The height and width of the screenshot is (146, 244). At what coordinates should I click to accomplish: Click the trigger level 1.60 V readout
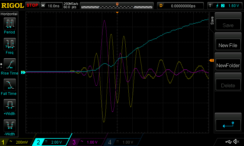pos(234,6)
